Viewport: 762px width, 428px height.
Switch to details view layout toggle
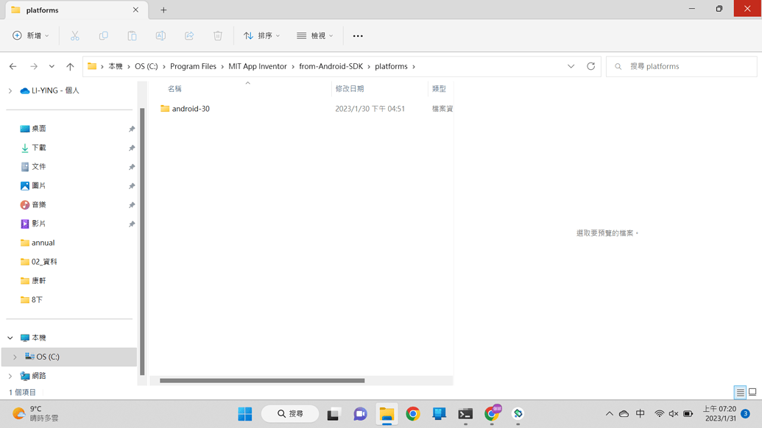click(x=740, y=393)
